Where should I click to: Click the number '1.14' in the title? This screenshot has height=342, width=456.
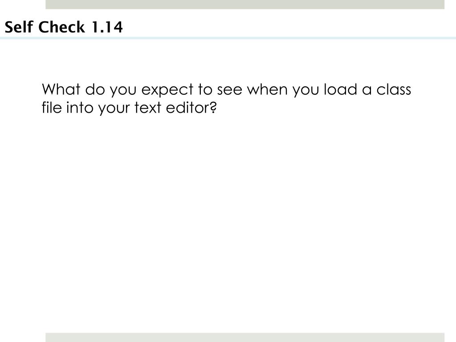(107, 27)
